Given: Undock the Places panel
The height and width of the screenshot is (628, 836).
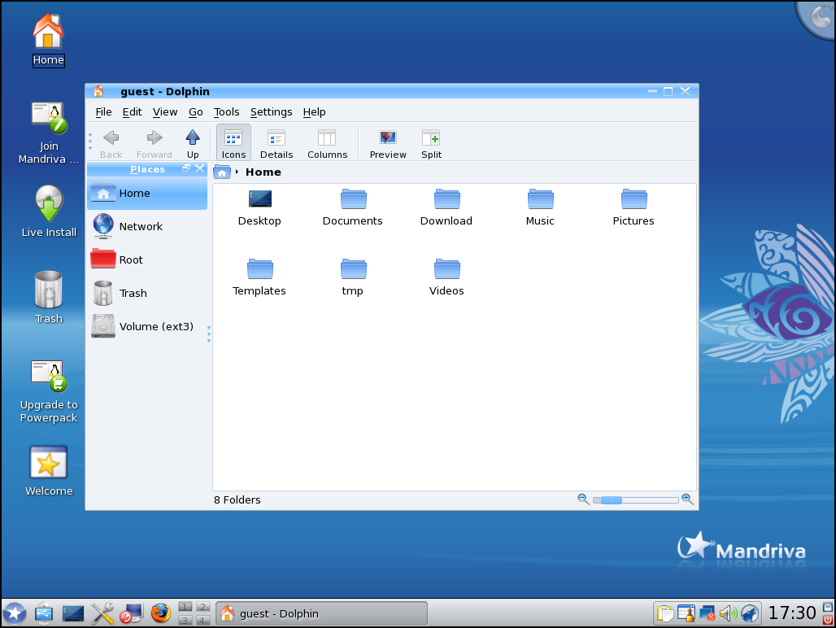Looking at the screenshot, I should (186, 168).
